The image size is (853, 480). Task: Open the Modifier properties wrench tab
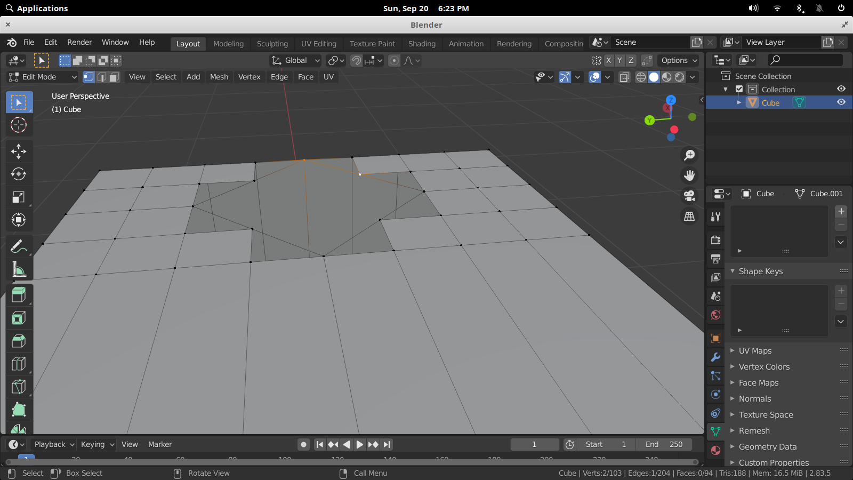point(715,357)
